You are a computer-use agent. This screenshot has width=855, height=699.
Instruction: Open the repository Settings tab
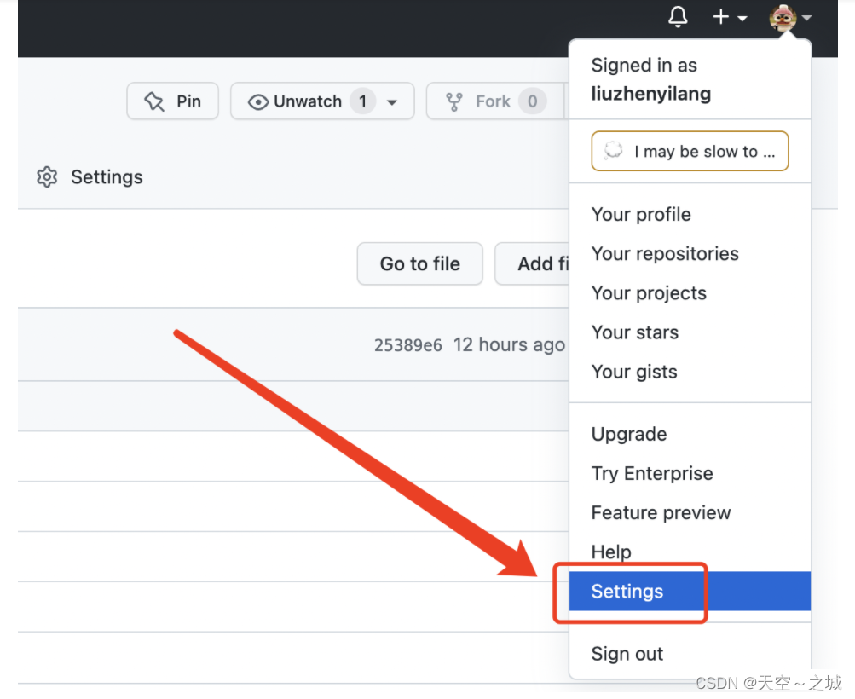(x=90, y=177)
